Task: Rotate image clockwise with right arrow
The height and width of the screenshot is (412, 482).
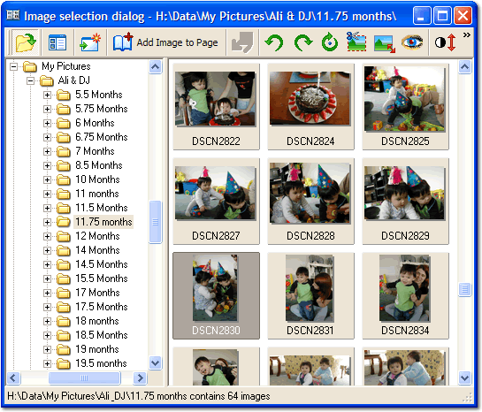Action: [302, 42]
